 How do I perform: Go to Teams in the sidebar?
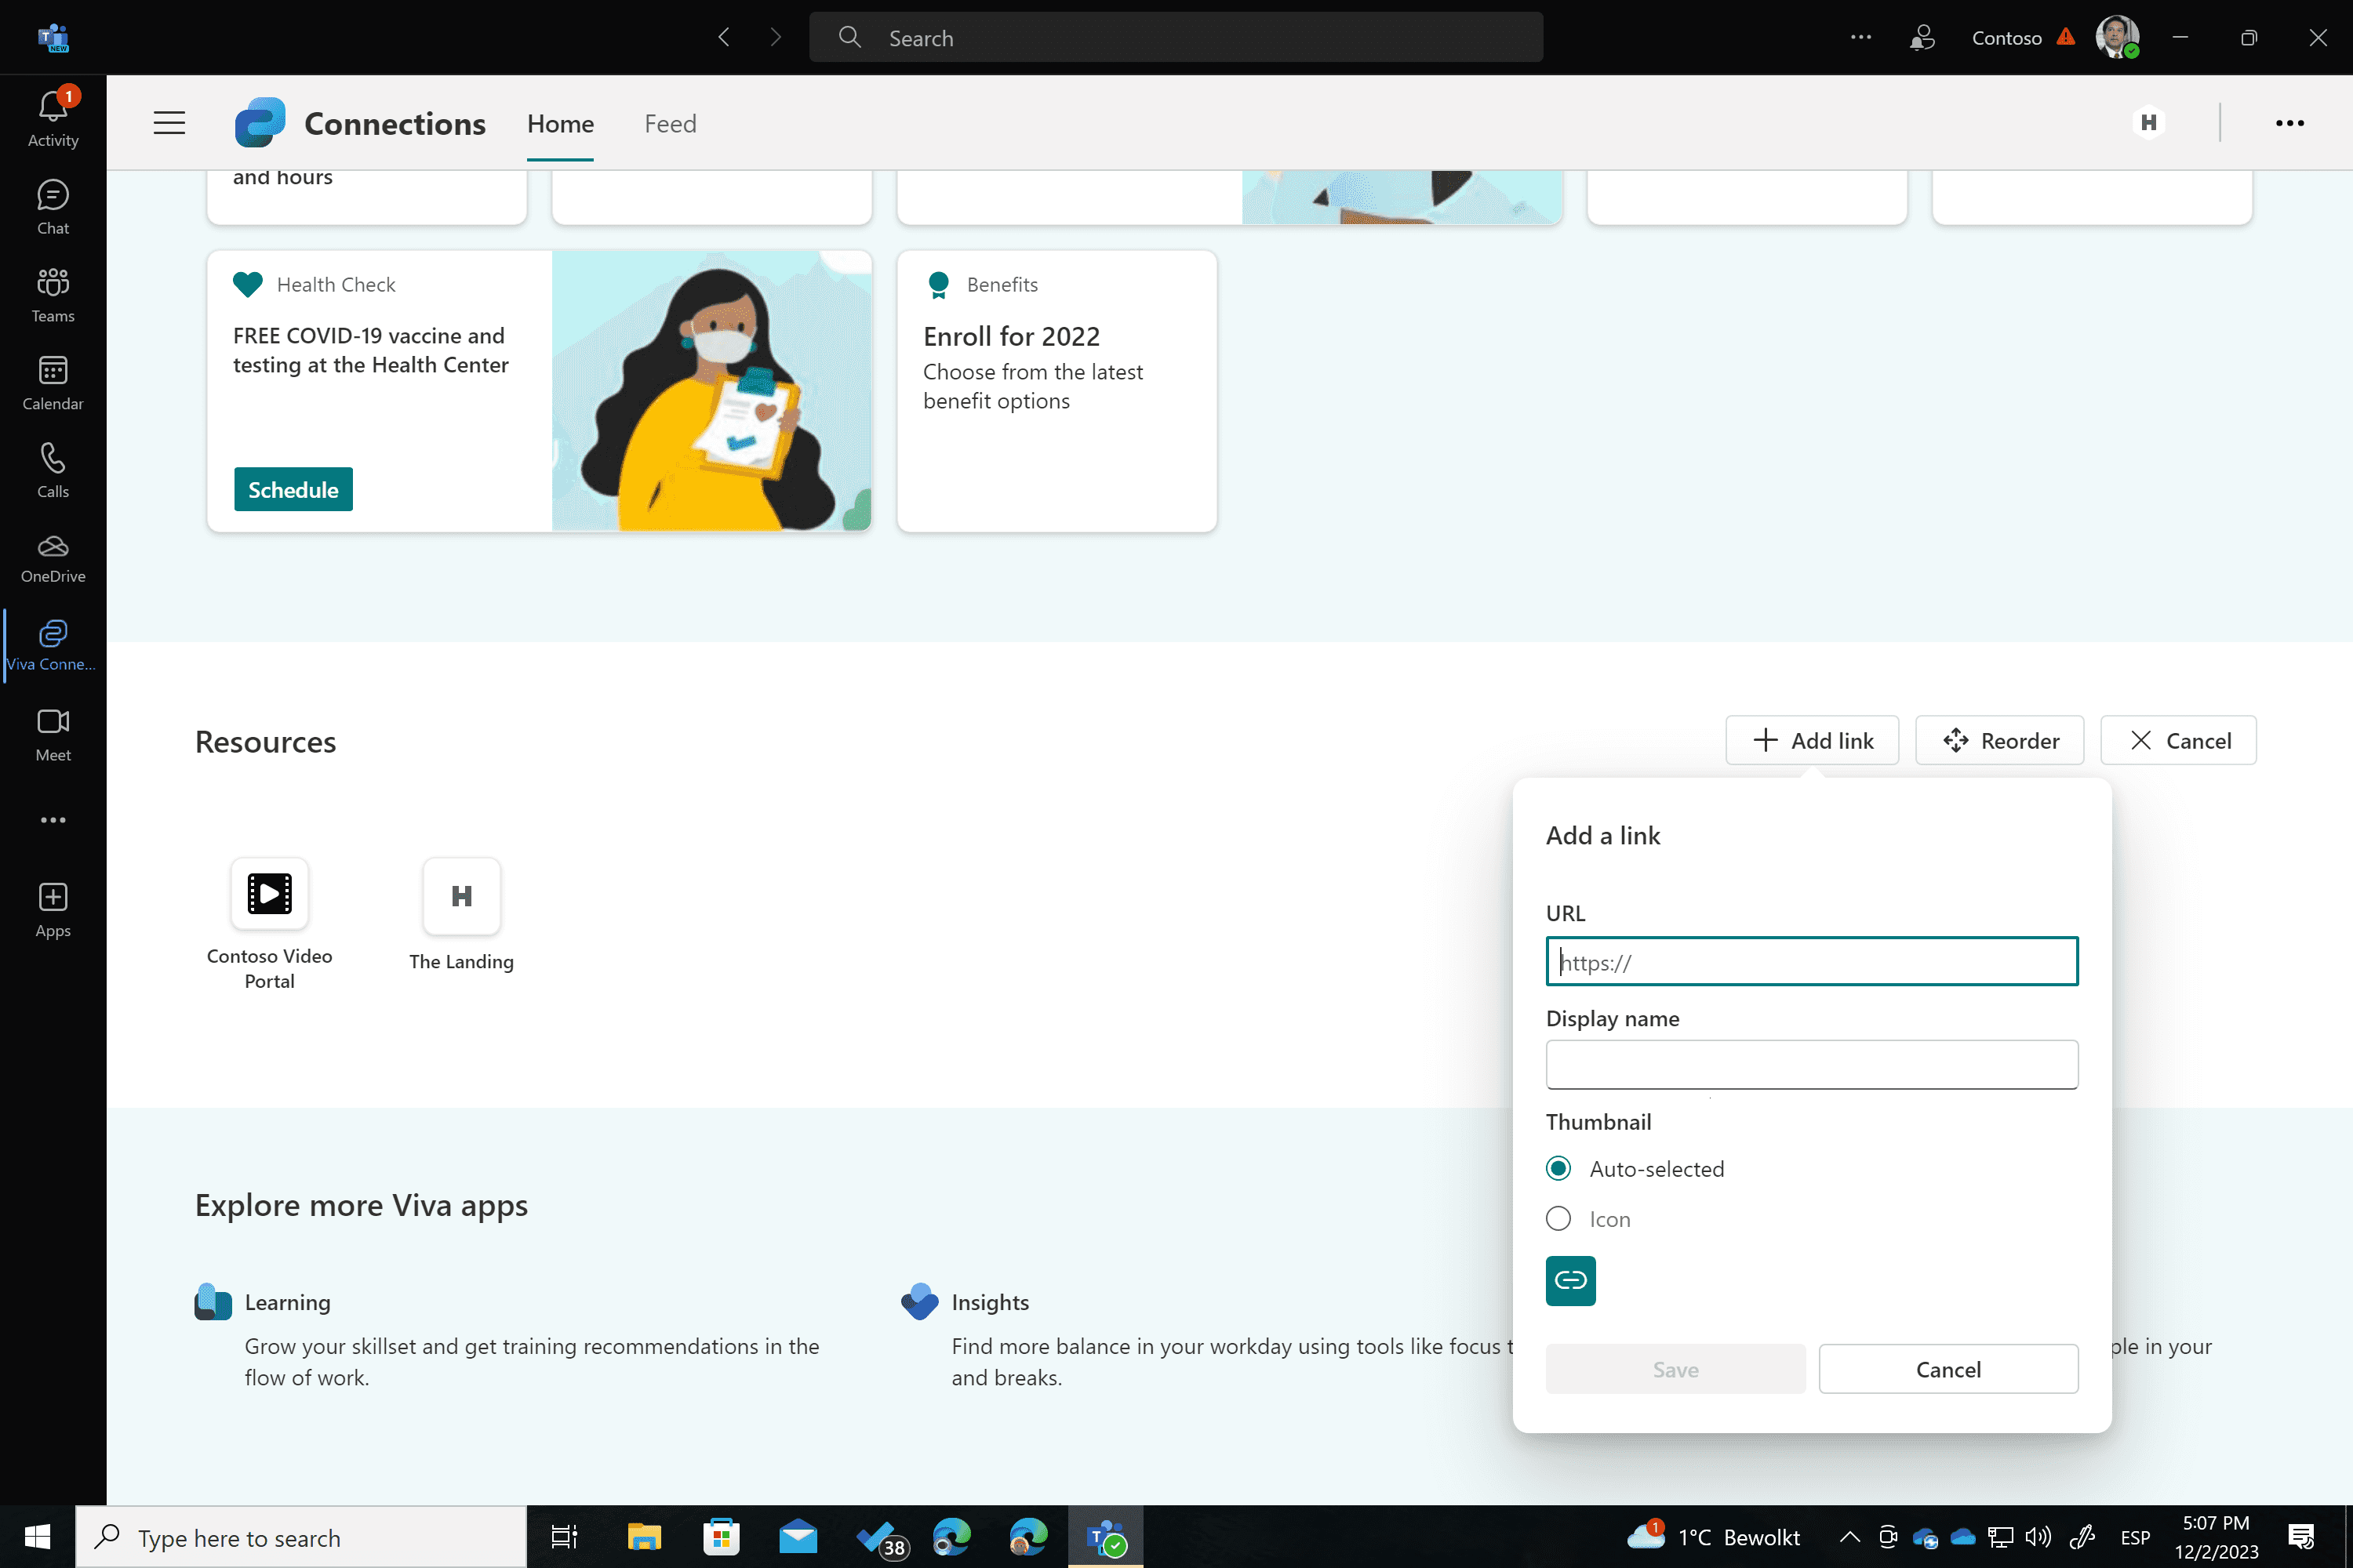[x=53, y=294]
